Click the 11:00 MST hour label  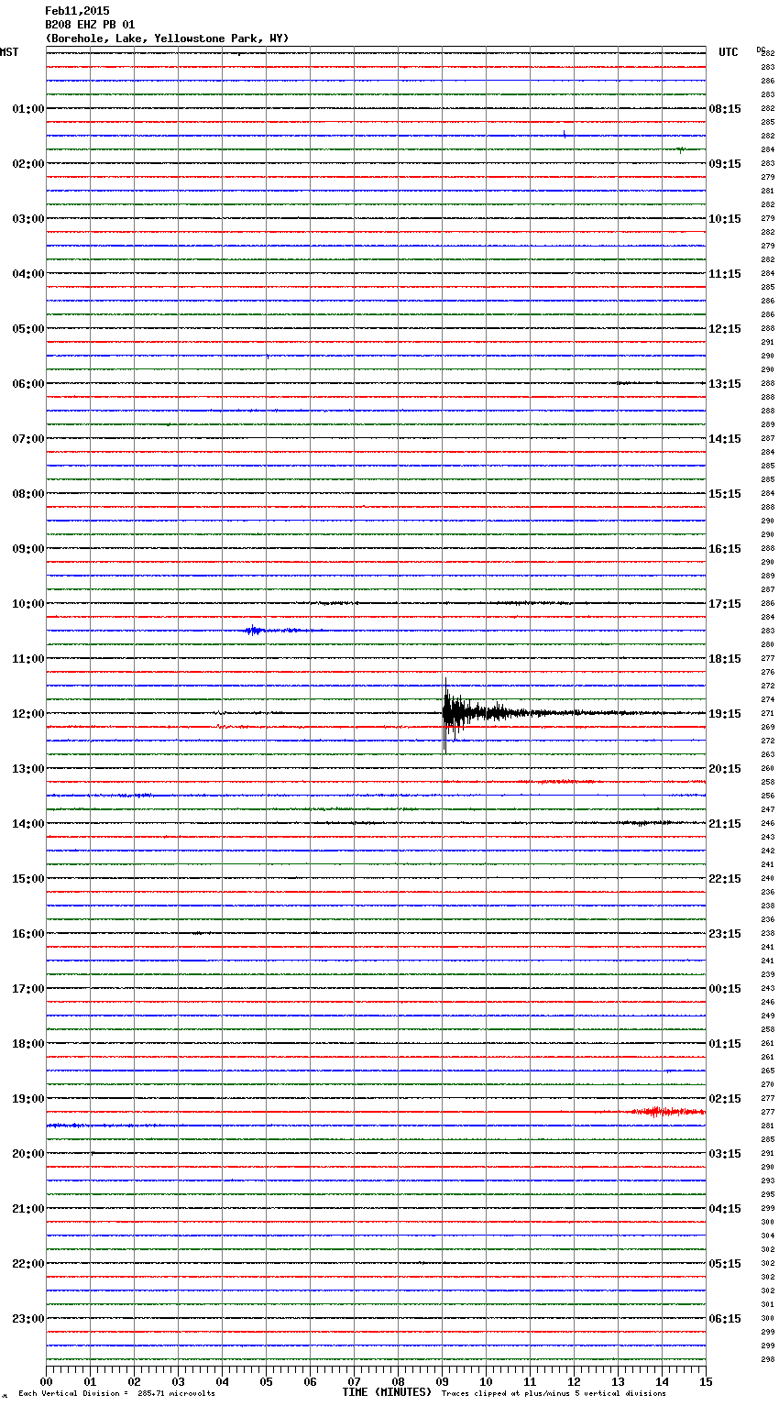click(x=28, y=659)
